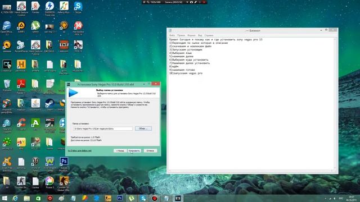Open Steam desktop shortcut
360x202 pixels.
49,105
